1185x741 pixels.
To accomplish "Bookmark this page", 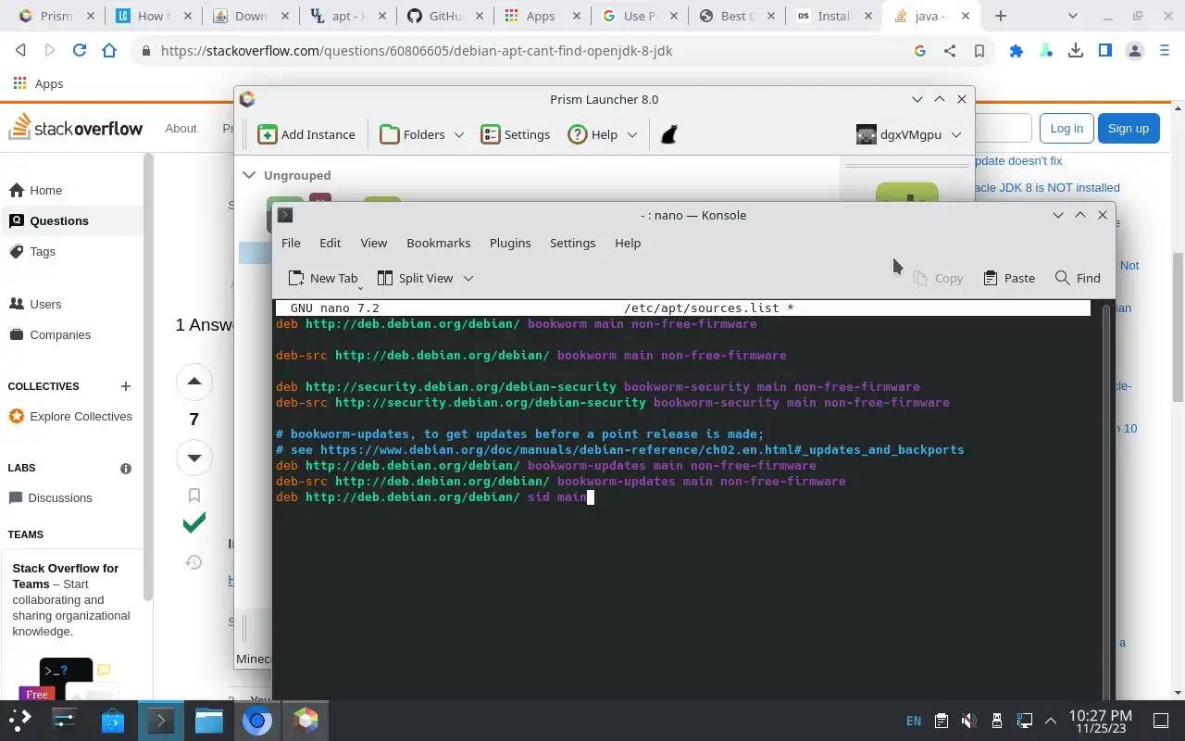I will (979, 51).
